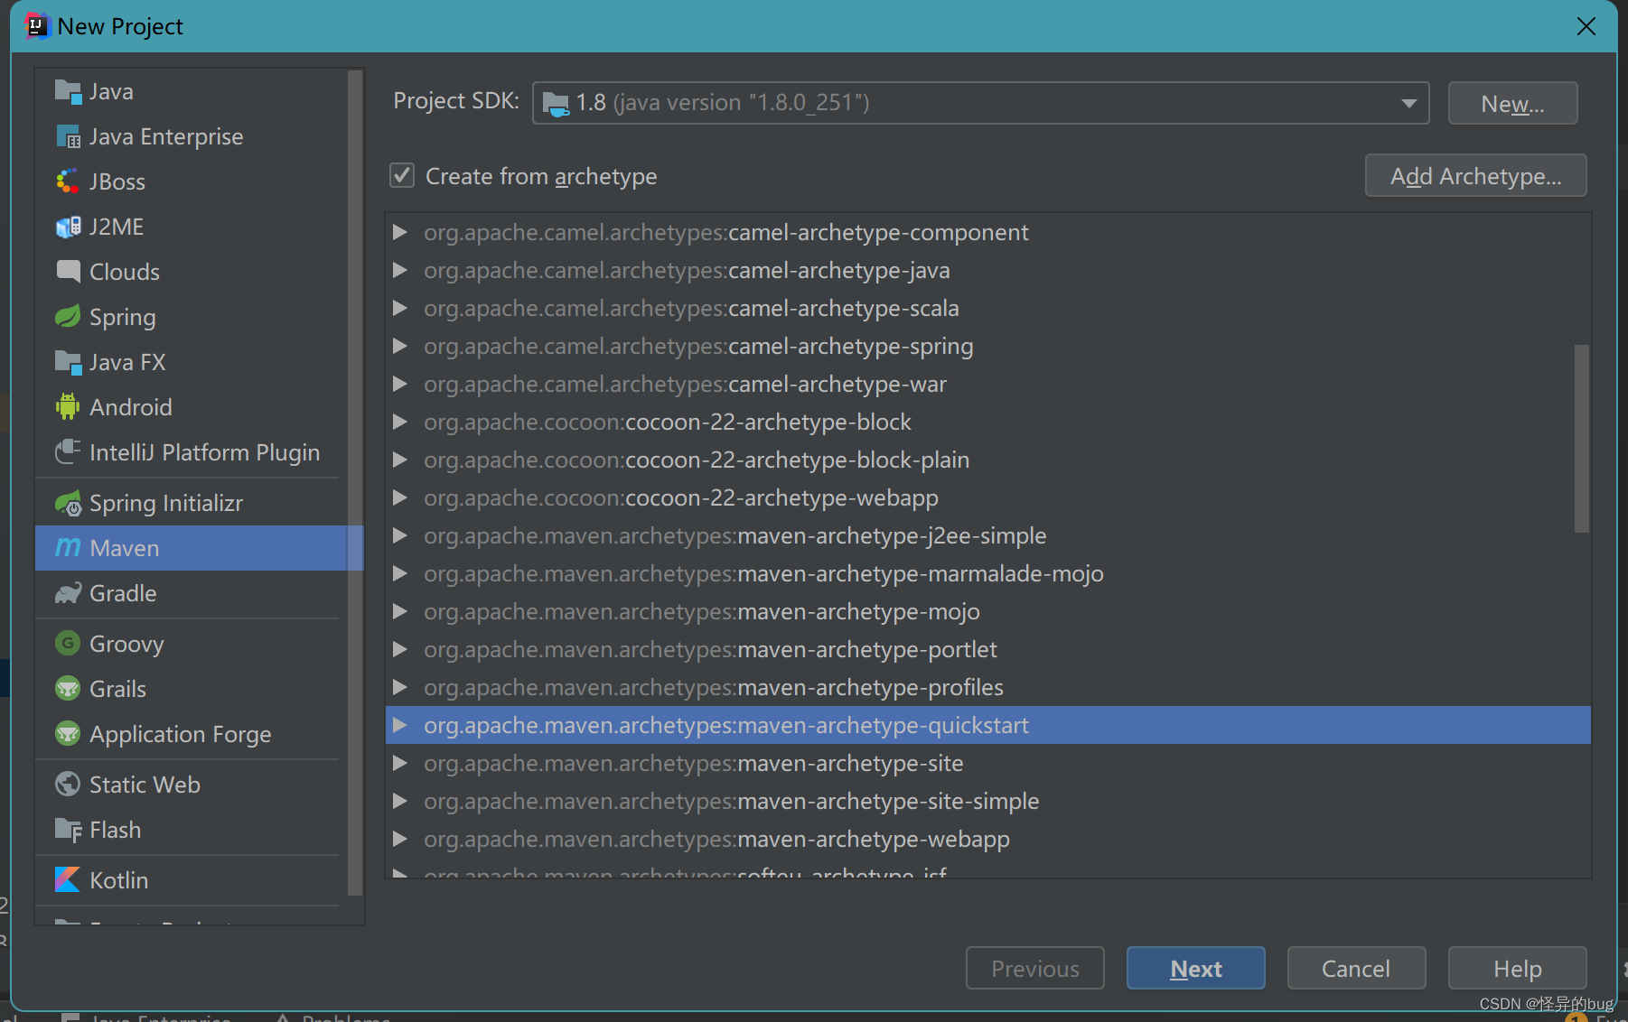Viewport: 1628px width, 1022px height.
Task: Expand maven-archetype-webapp node
Action: 399,839
